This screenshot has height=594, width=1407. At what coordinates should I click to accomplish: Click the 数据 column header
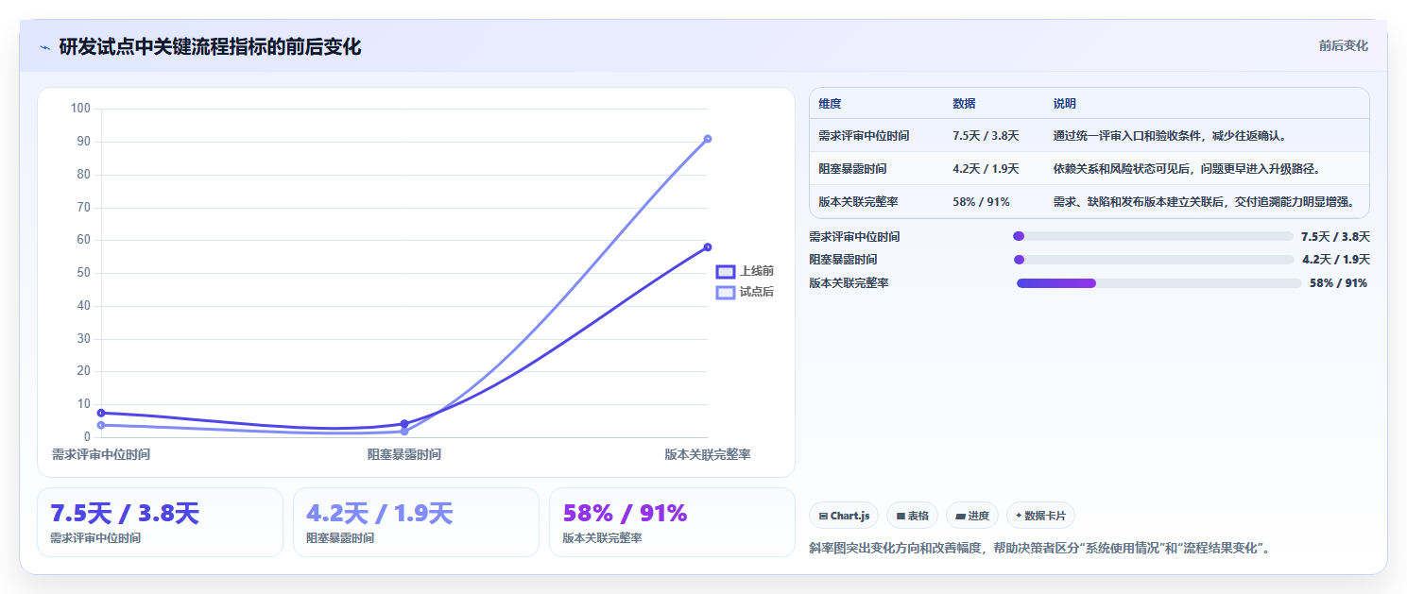pyautogui.click(x=964, y=104)
